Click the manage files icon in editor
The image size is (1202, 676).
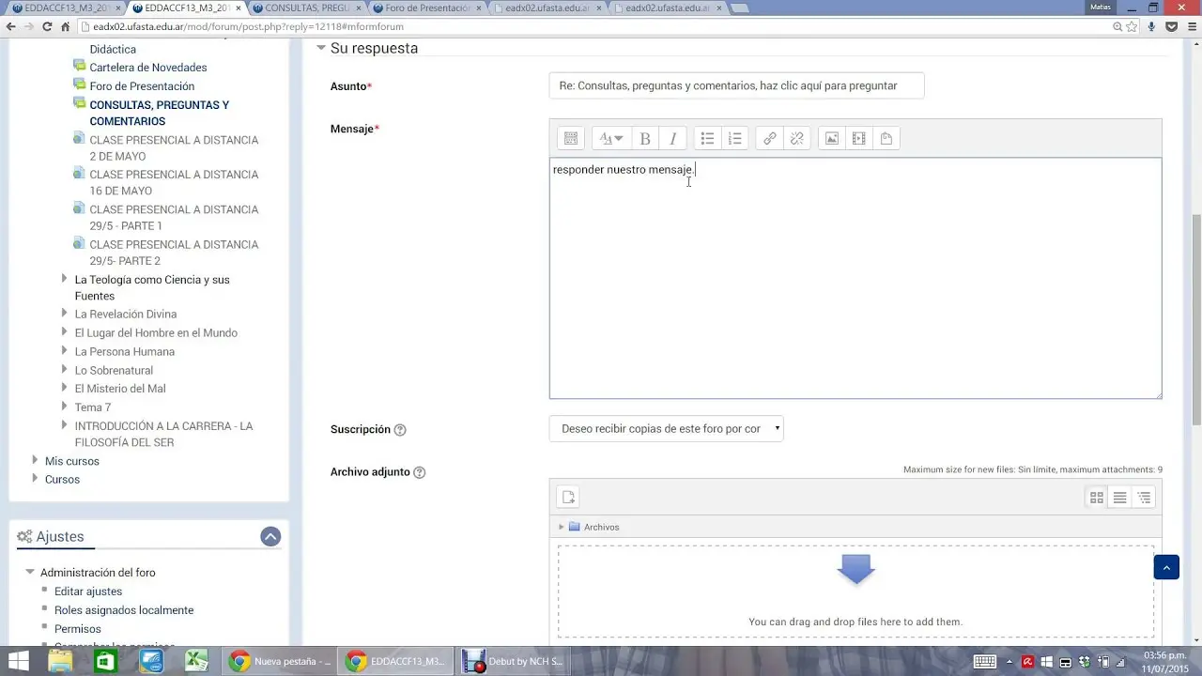coord(886,139)
